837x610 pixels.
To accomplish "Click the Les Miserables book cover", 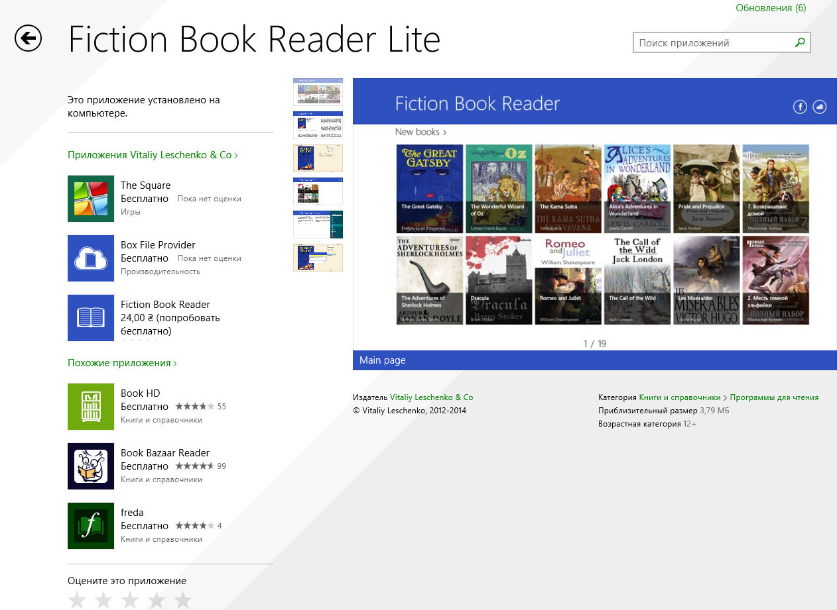I will (x=706, y=280).
